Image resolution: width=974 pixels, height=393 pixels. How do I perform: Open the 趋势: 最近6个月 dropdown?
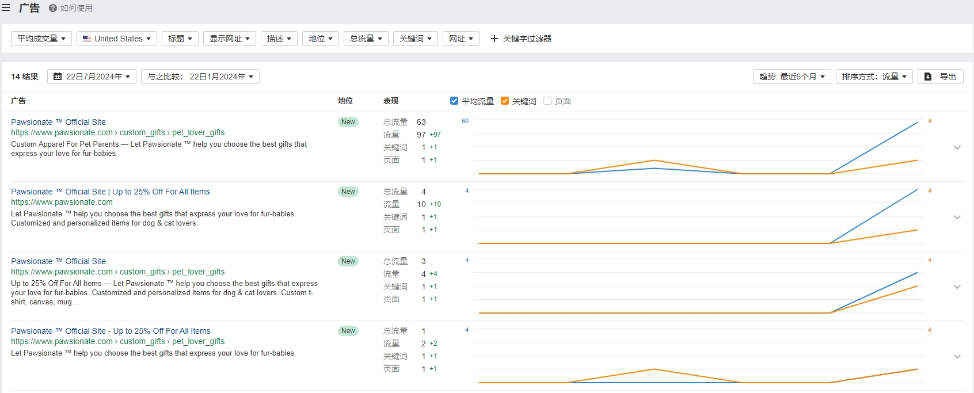point(792,77)
